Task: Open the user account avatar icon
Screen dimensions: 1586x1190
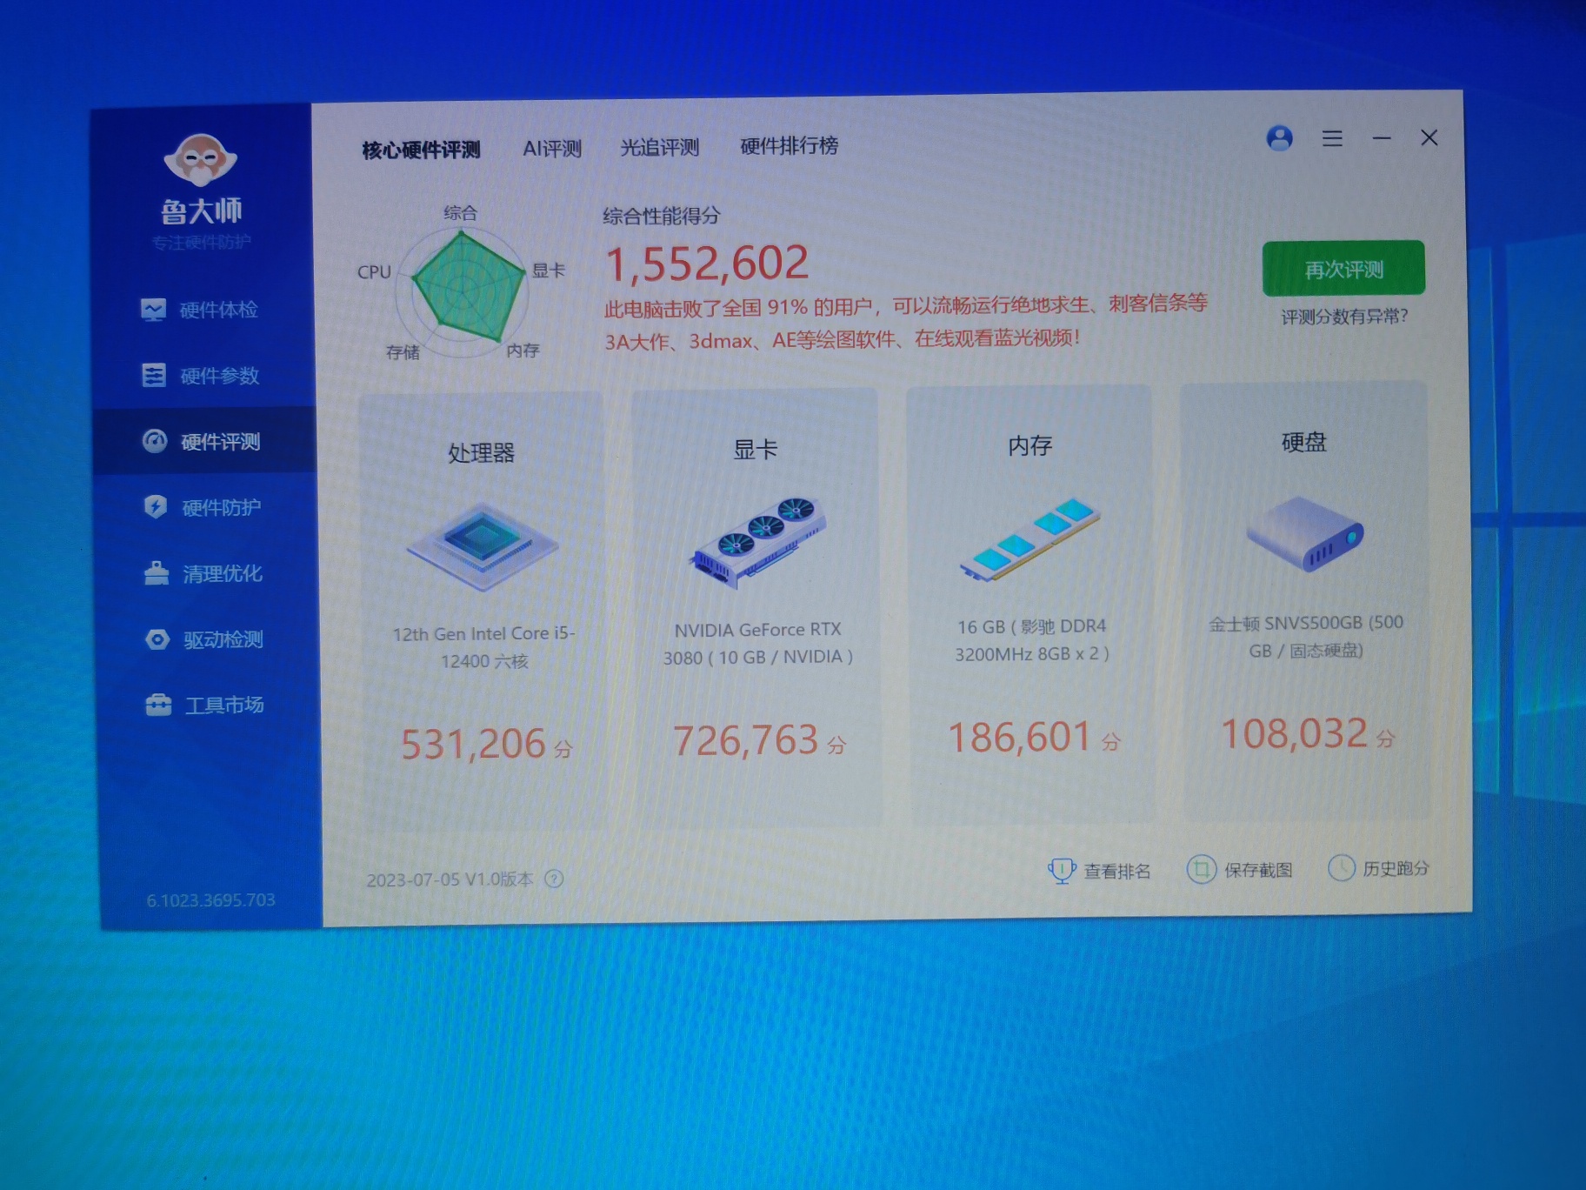Action: coord(1279,138)
